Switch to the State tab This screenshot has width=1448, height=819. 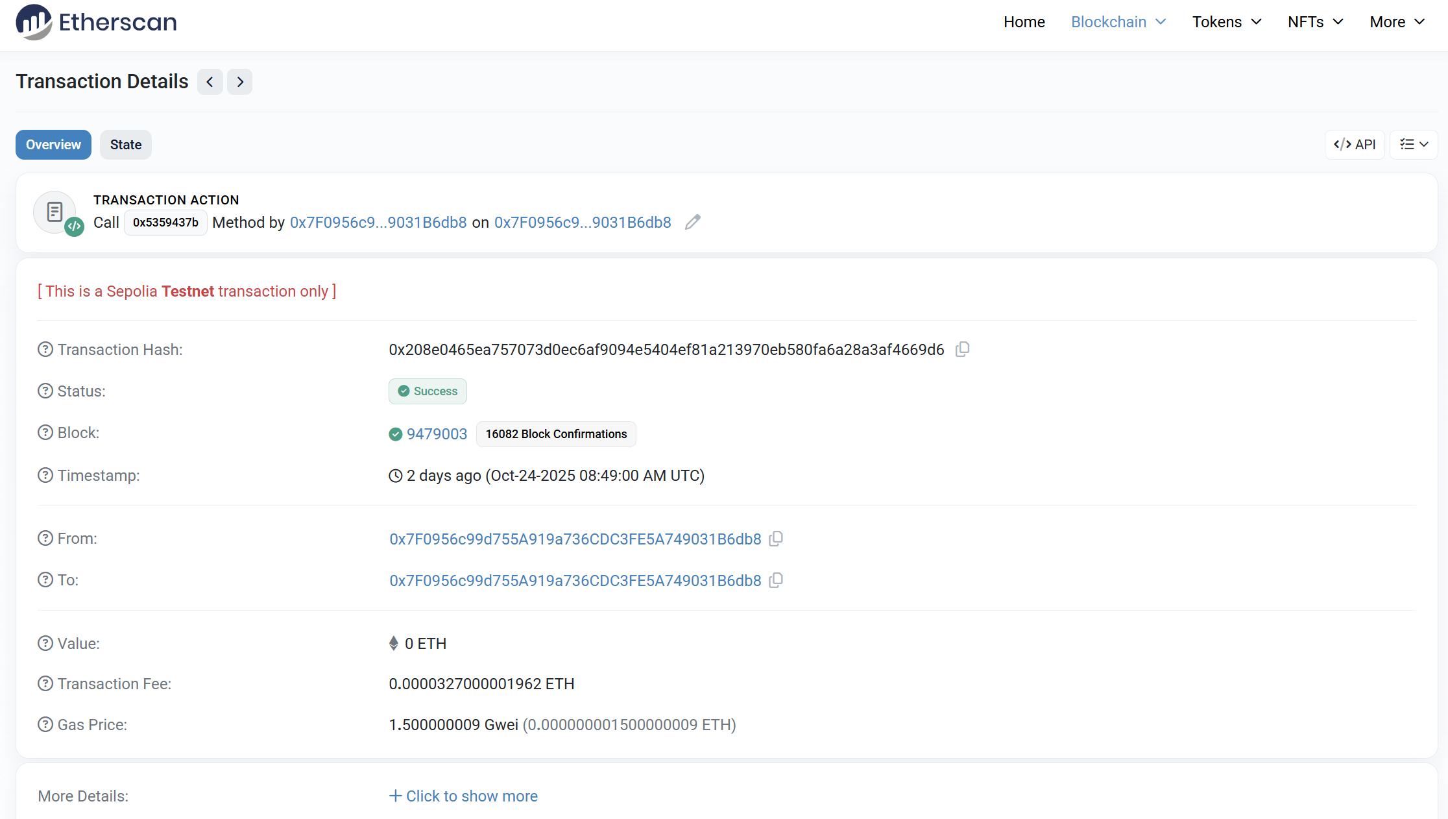(x=126, y=145)
